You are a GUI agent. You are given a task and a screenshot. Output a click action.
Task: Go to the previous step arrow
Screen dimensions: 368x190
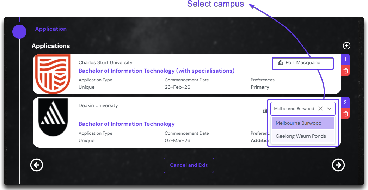click(x=37, y=165)
